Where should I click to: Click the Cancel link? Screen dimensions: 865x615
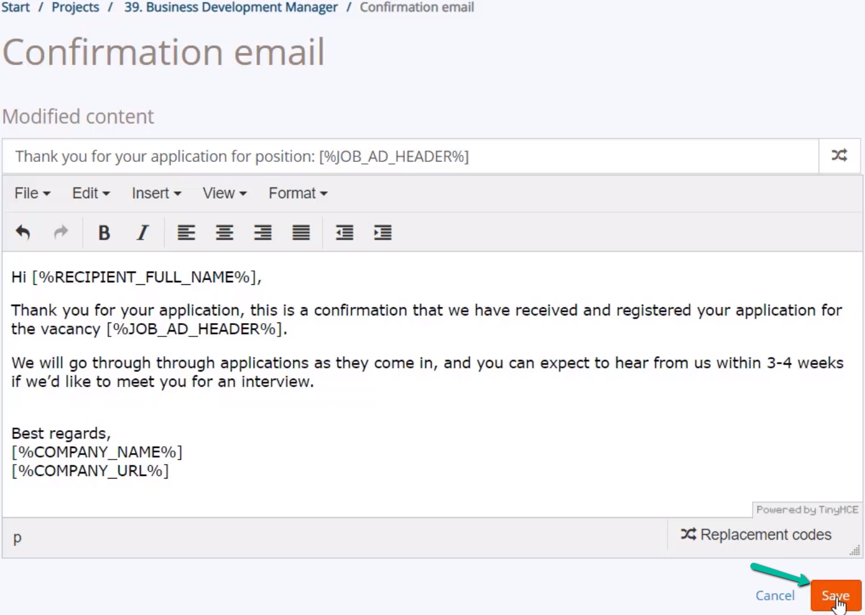tap(774, 595)
